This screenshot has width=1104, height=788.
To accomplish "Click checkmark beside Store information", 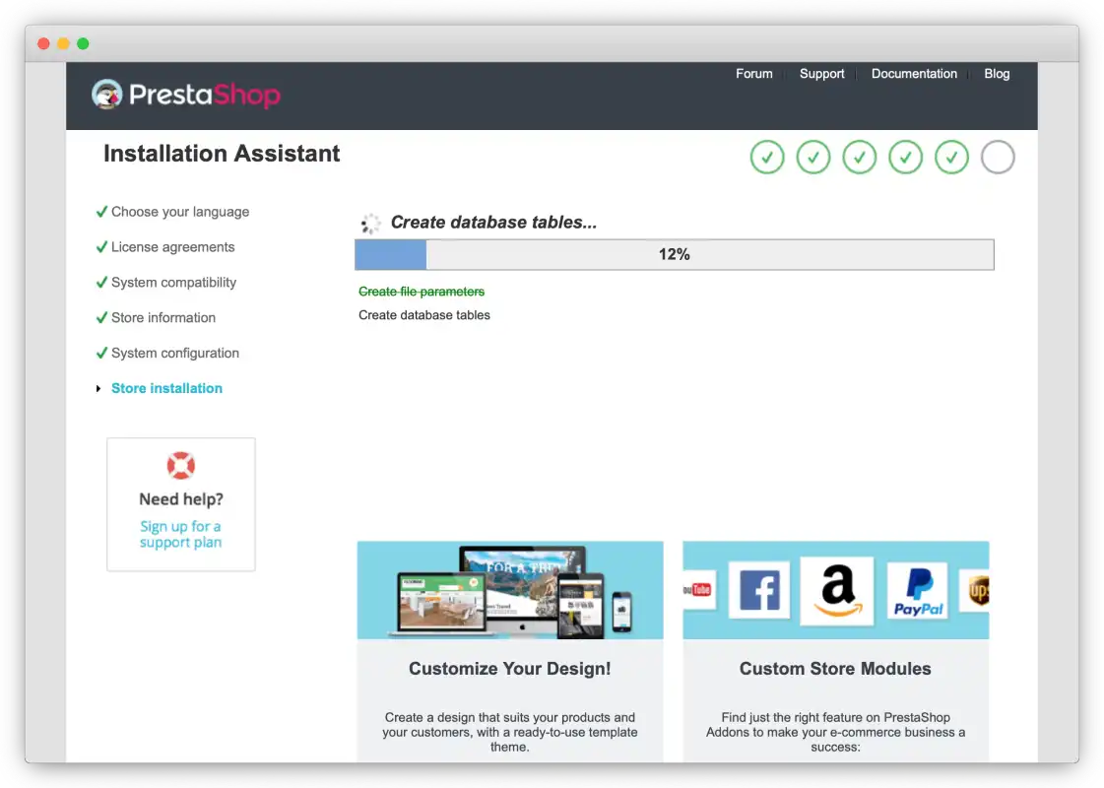I will point(101,317).
